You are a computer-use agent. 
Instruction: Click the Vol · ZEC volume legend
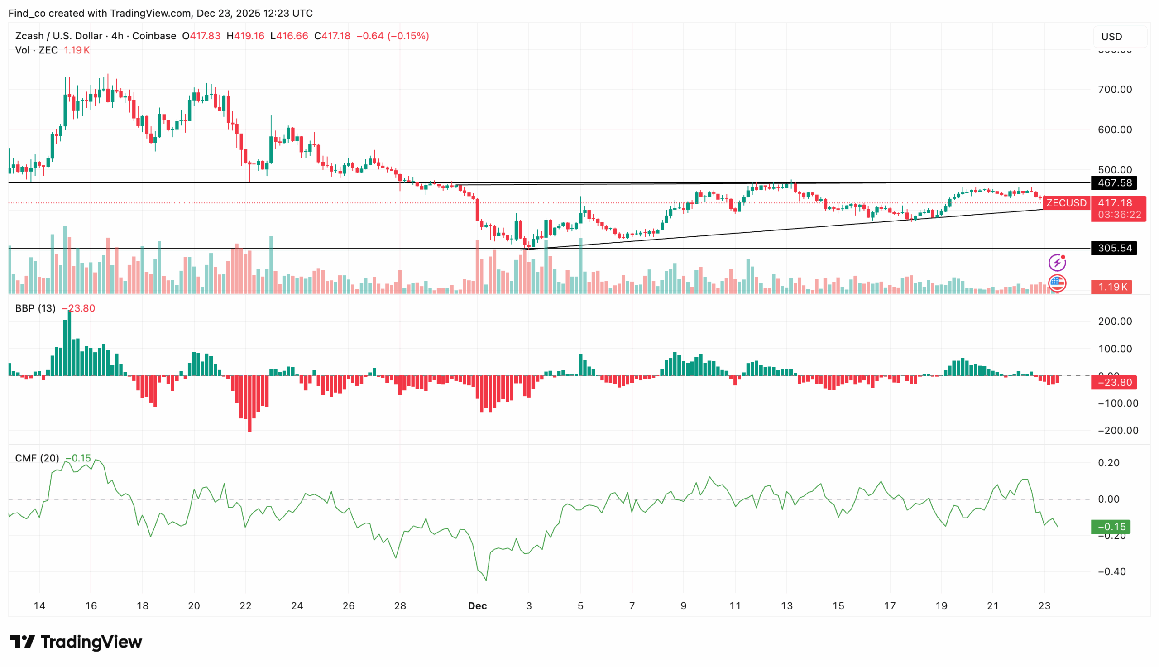tap(36, 50)
